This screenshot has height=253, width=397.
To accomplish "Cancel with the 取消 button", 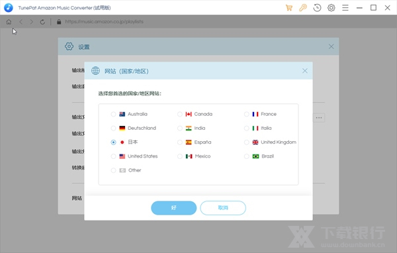I will click(x=223, y=208).
